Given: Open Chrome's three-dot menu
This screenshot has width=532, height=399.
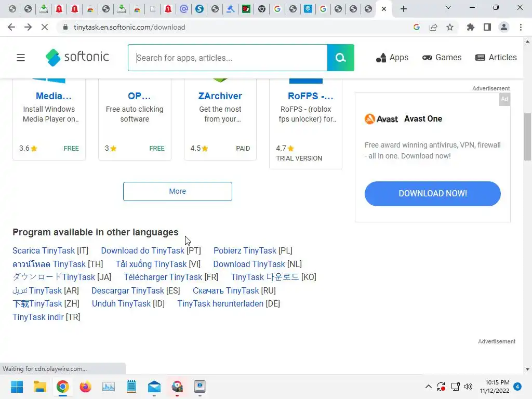Looking at the screenshot, I should [x=521, y=27].
